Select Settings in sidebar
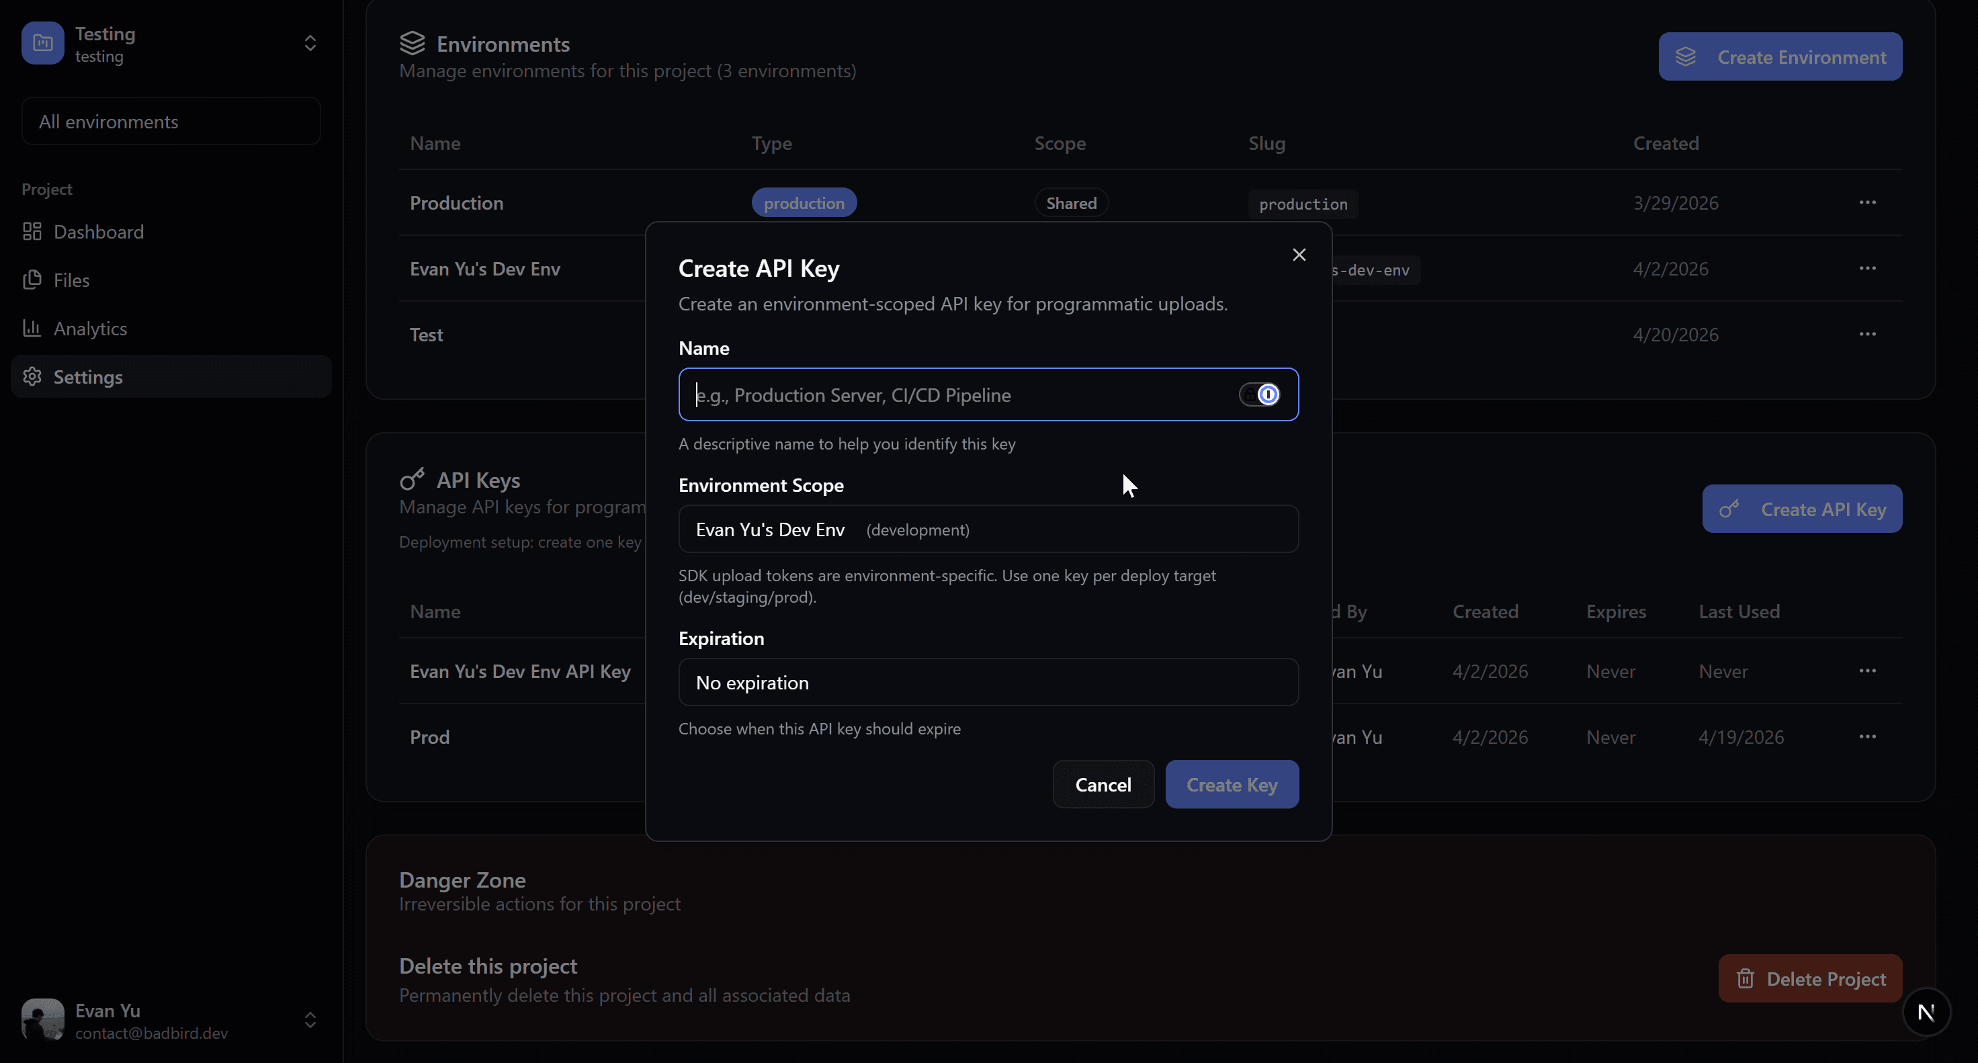 tap(171, 377)
